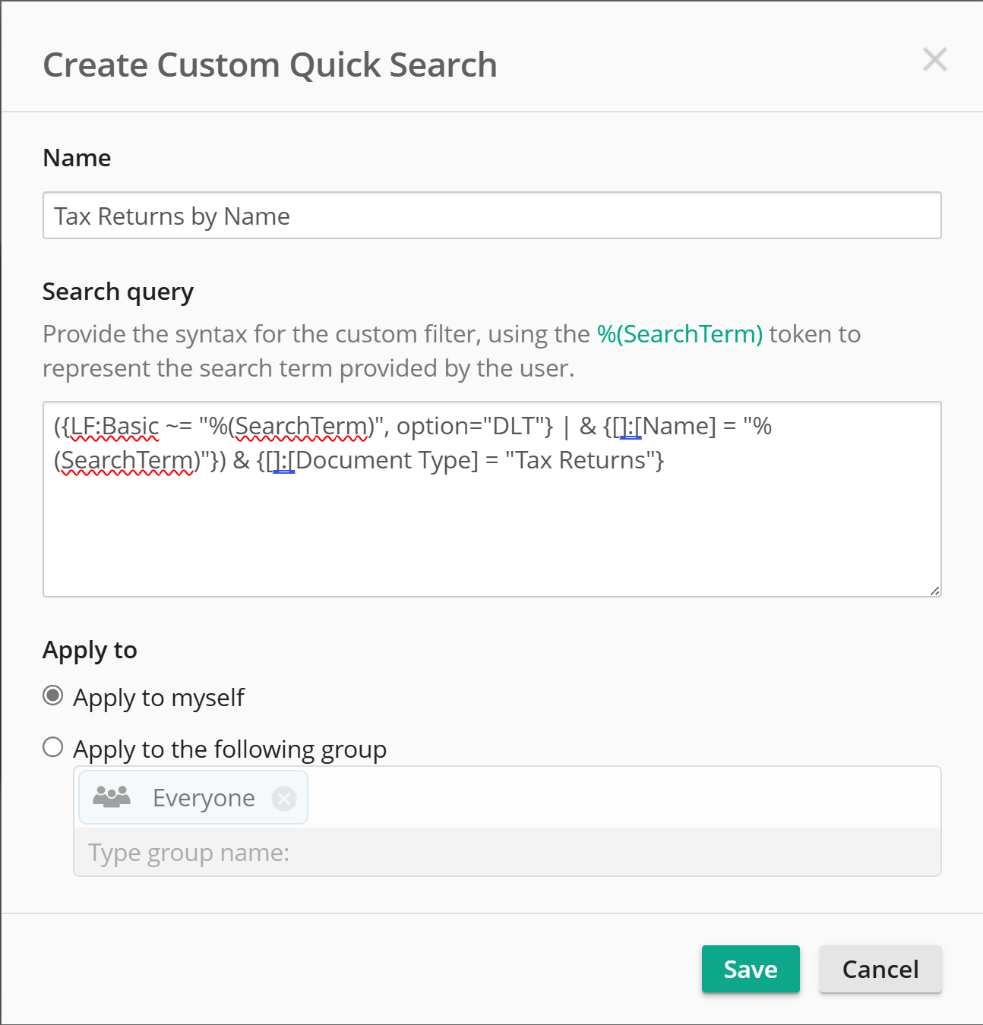Focus the Name text field
The height and width of the screenshot is (1025, 983).
point(492,216)
